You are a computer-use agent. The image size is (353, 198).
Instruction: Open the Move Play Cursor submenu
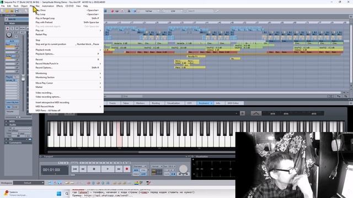point(66,83)
